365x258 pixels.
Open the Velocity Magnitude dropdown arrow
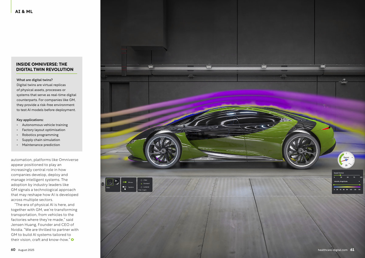pos(359,181)
